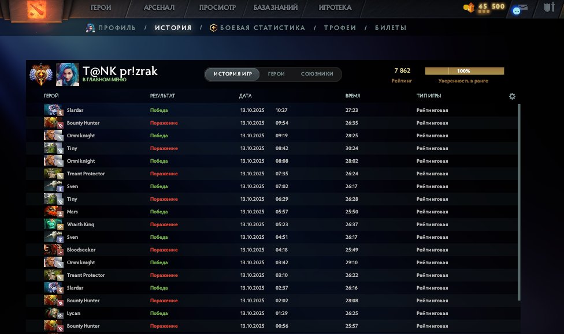Sort matches by Дата column header
564x334 pixels.
click(245, 96)
